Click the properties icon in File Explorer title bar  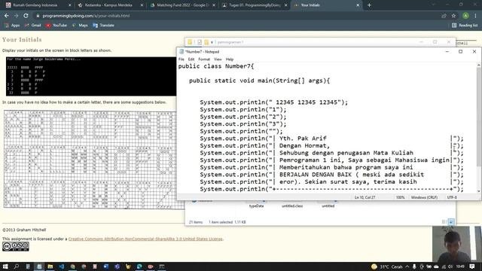[200, 42]
